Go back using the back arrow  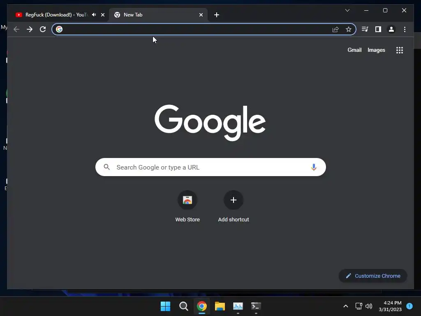[x=16, y=29]
